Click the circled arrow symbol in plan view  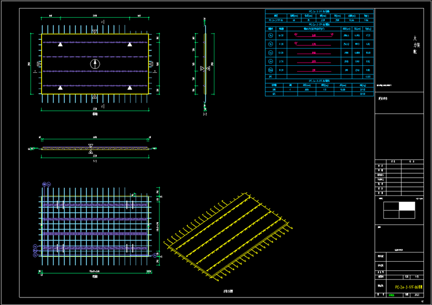coord(95,64)
